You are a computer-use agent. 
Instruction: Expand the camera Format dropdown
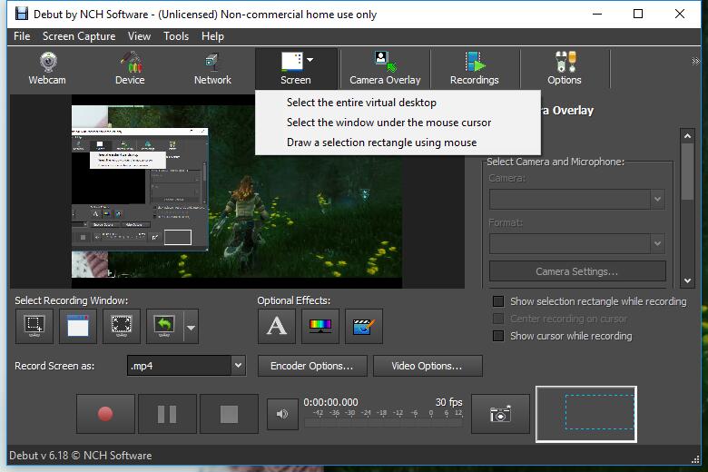658,243
